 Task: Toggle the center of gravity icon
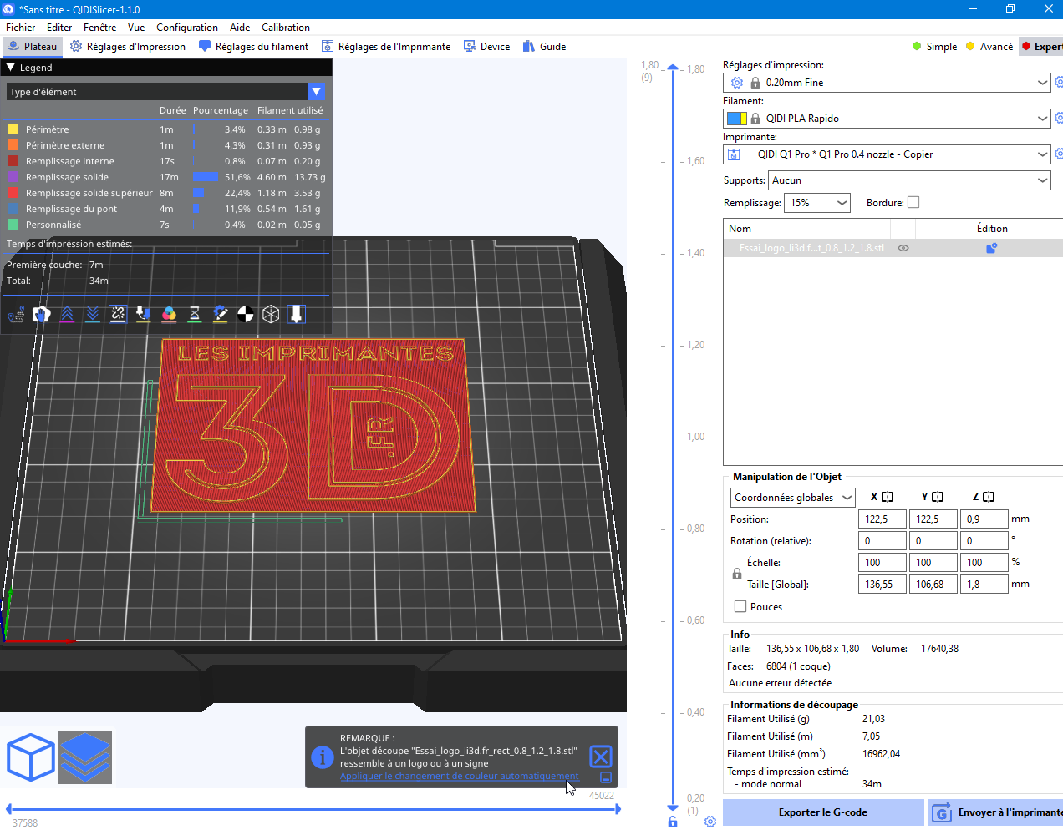246,314
